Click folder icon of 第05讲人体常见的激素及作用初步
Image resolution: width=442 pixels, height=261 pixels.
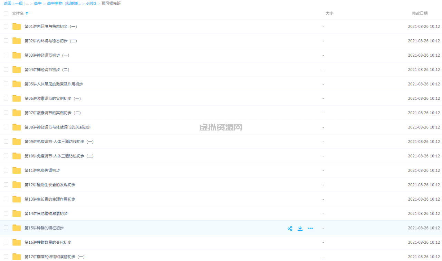17,84
